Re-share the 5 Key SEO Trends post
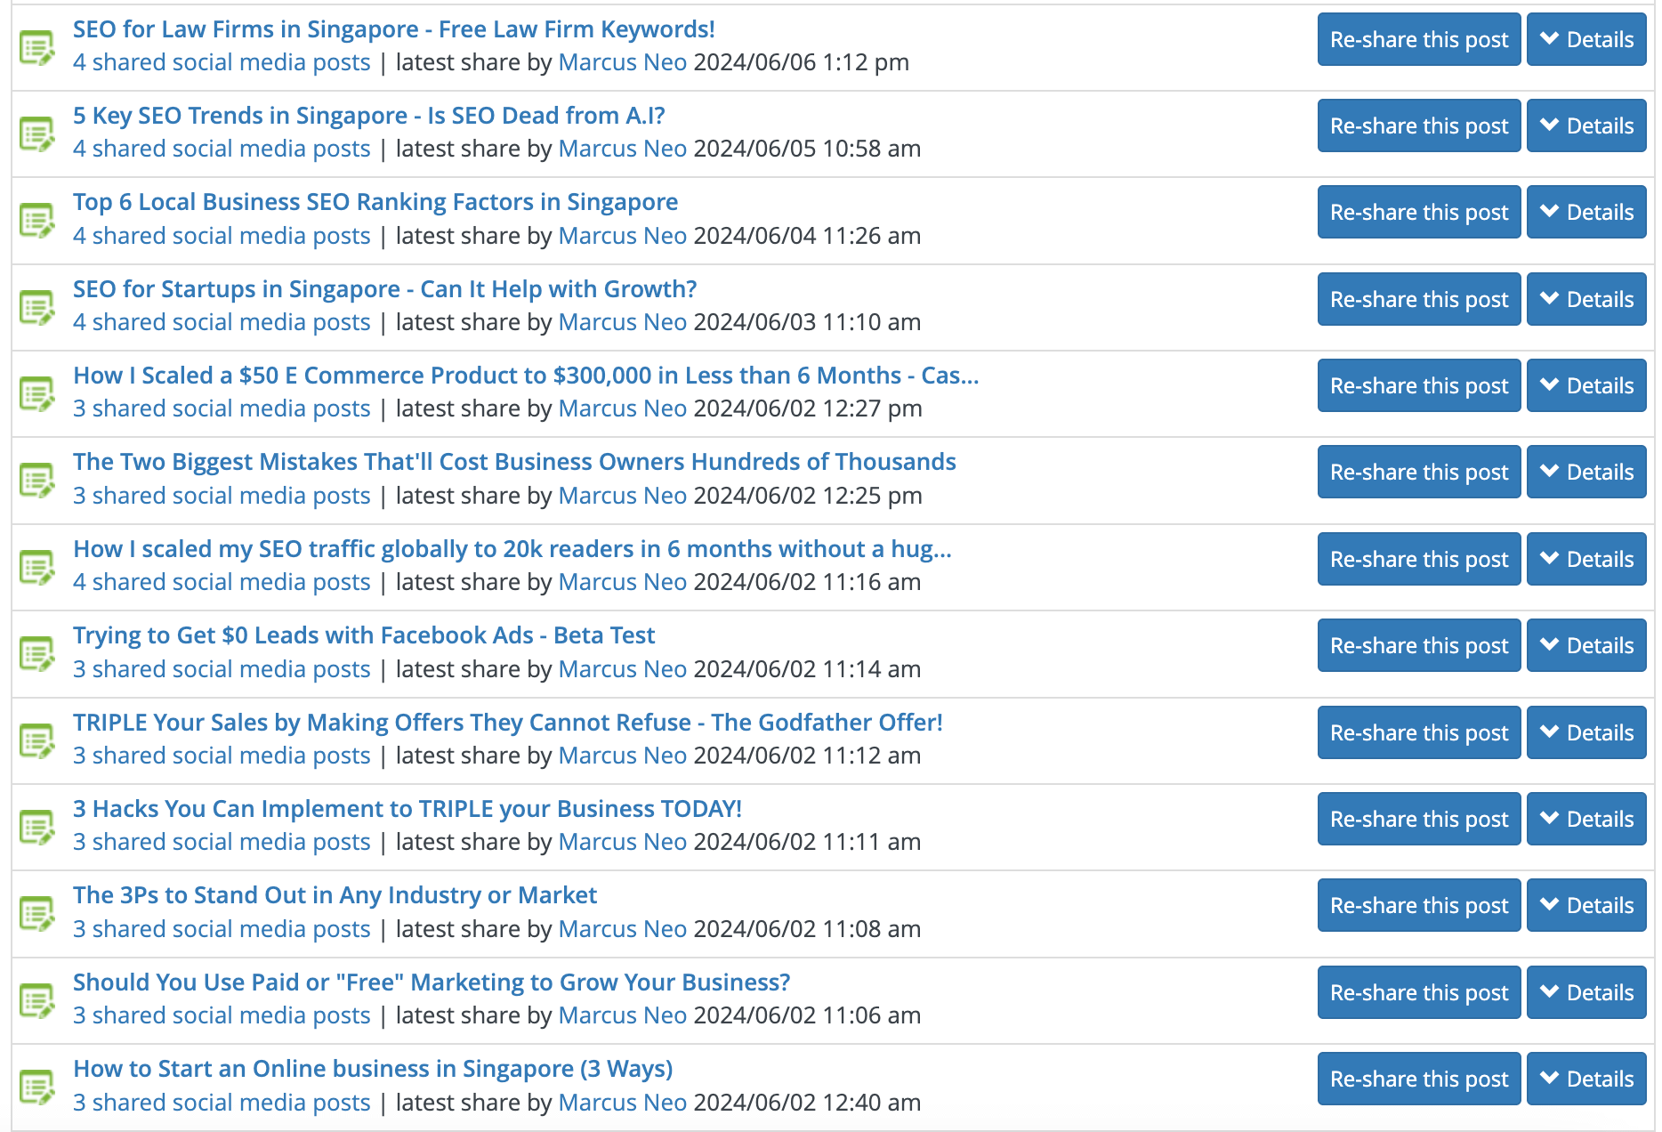Screen dimensions: 1662x1132 point(1418,126)
